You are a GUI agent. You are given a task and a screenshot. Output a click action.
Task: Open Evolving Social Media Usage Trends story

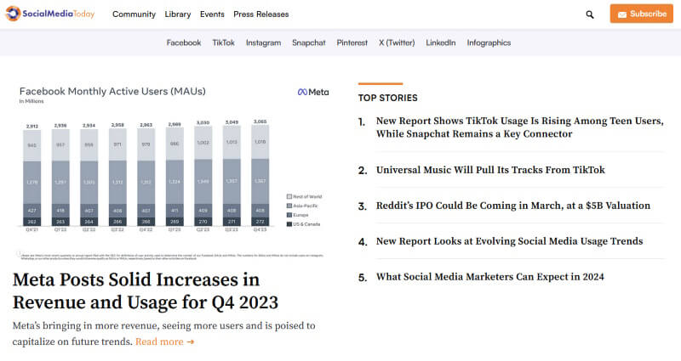509,241
